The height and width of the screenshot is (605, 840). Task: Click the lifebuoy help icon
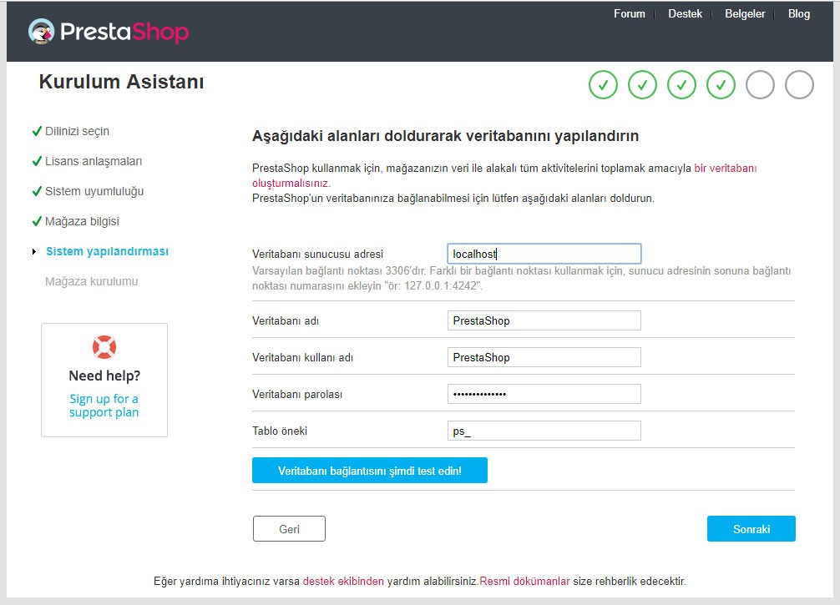[x=104, y=347]
